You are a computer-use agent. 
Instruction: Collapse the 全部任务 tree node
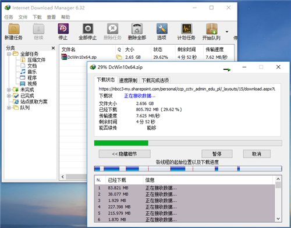click(9, 54)
